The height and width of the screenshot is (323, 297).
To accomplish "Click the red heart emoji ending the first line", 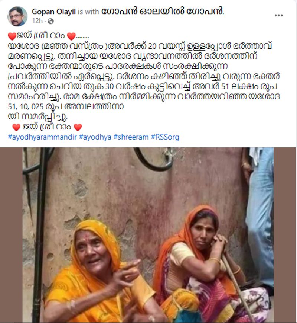I will tap(71, 36).
